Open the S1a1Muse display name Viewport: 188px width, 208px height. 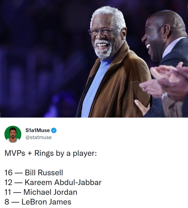pos(38,130)
